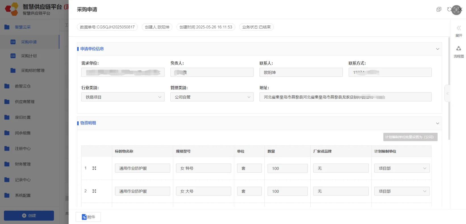Open the 流程图 flowchart icon
466x224 pixels.
[x=459, y=48]
